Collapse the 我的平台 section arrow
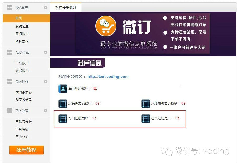The height and width of the screenshot is (163, 237). (46, 52)
